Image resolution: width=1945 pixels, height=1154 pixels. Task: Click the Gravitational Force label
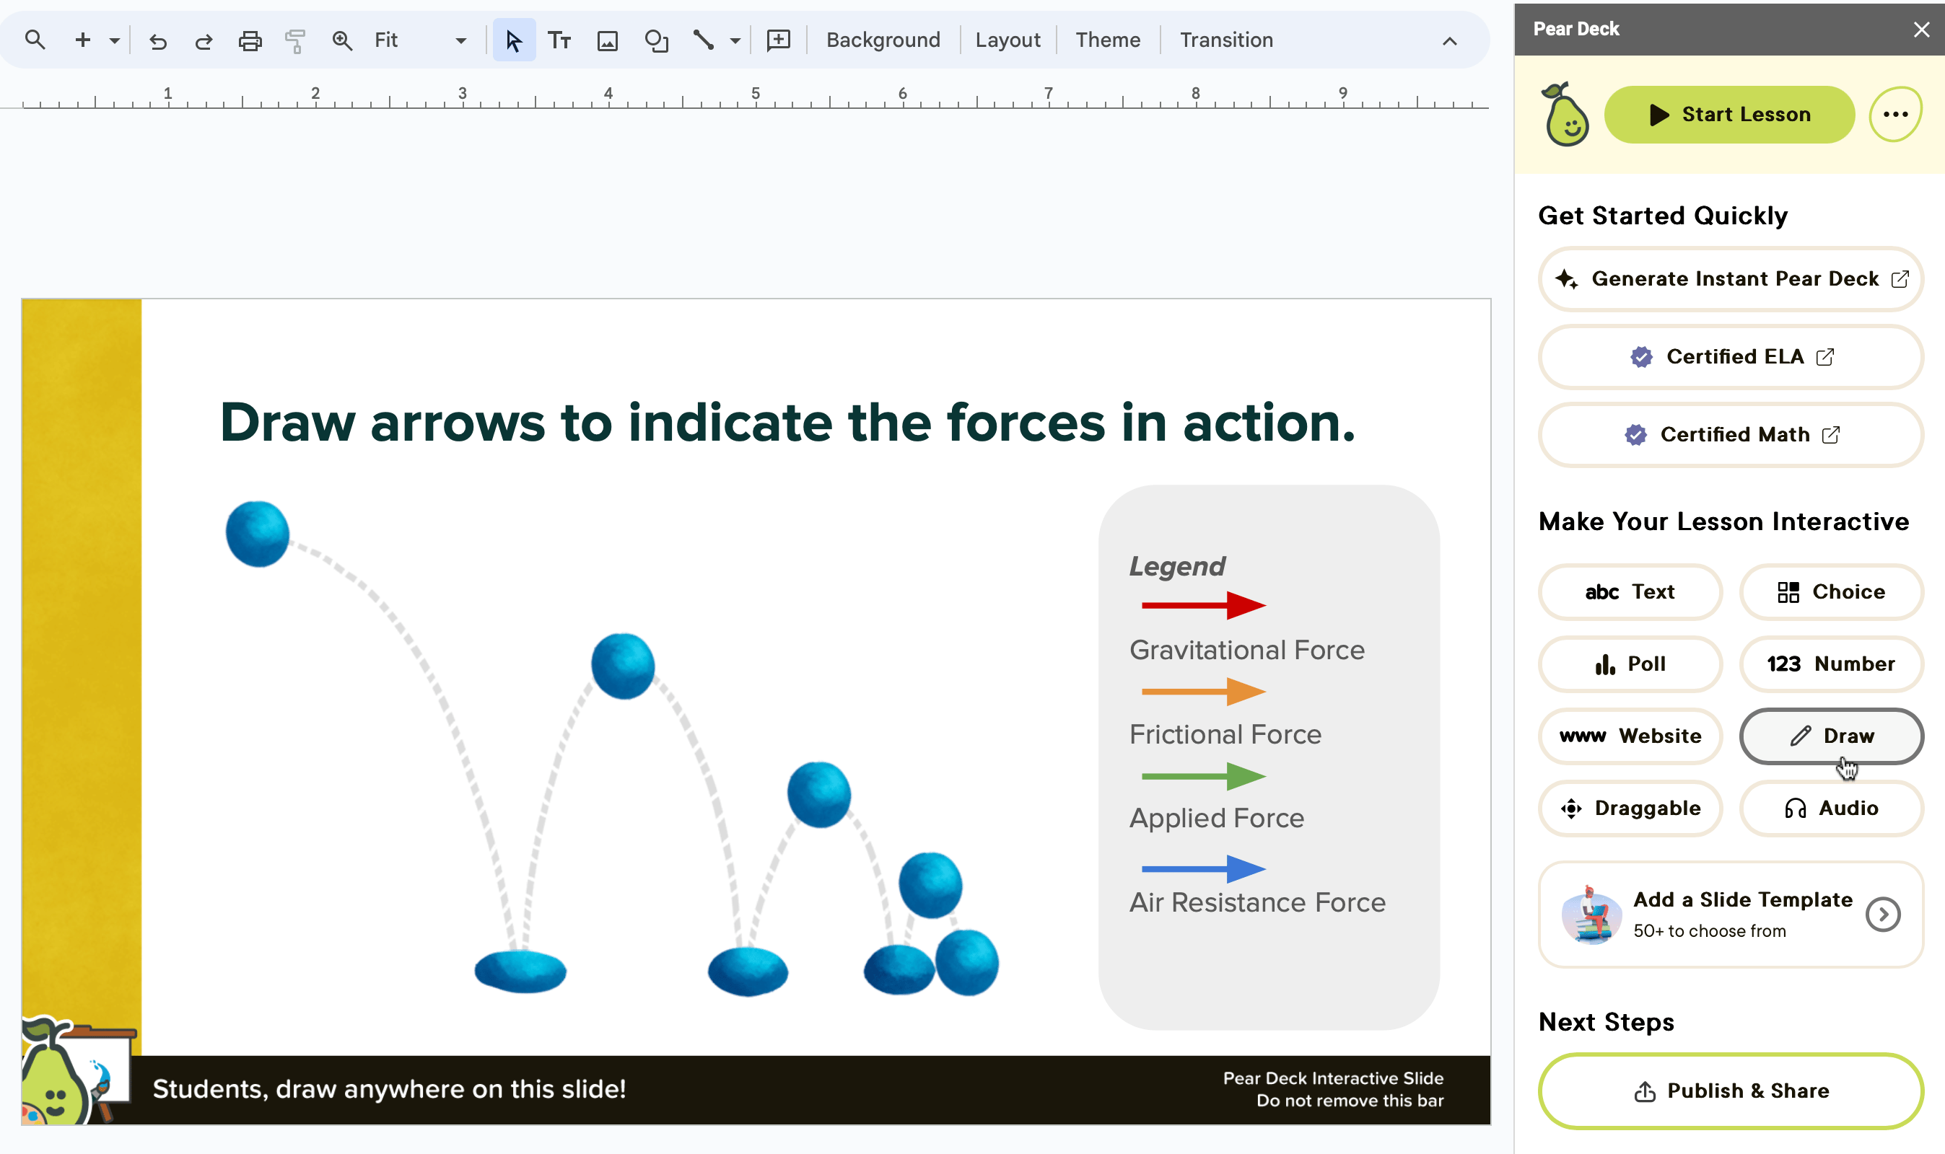[x=1246, y=650]
